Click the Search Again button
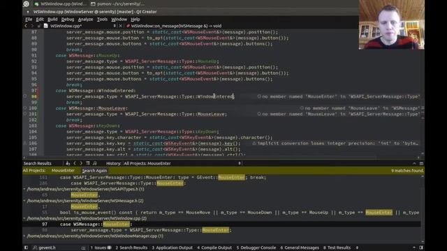Viewport: 447px width, 251px height. click(94, 171)
